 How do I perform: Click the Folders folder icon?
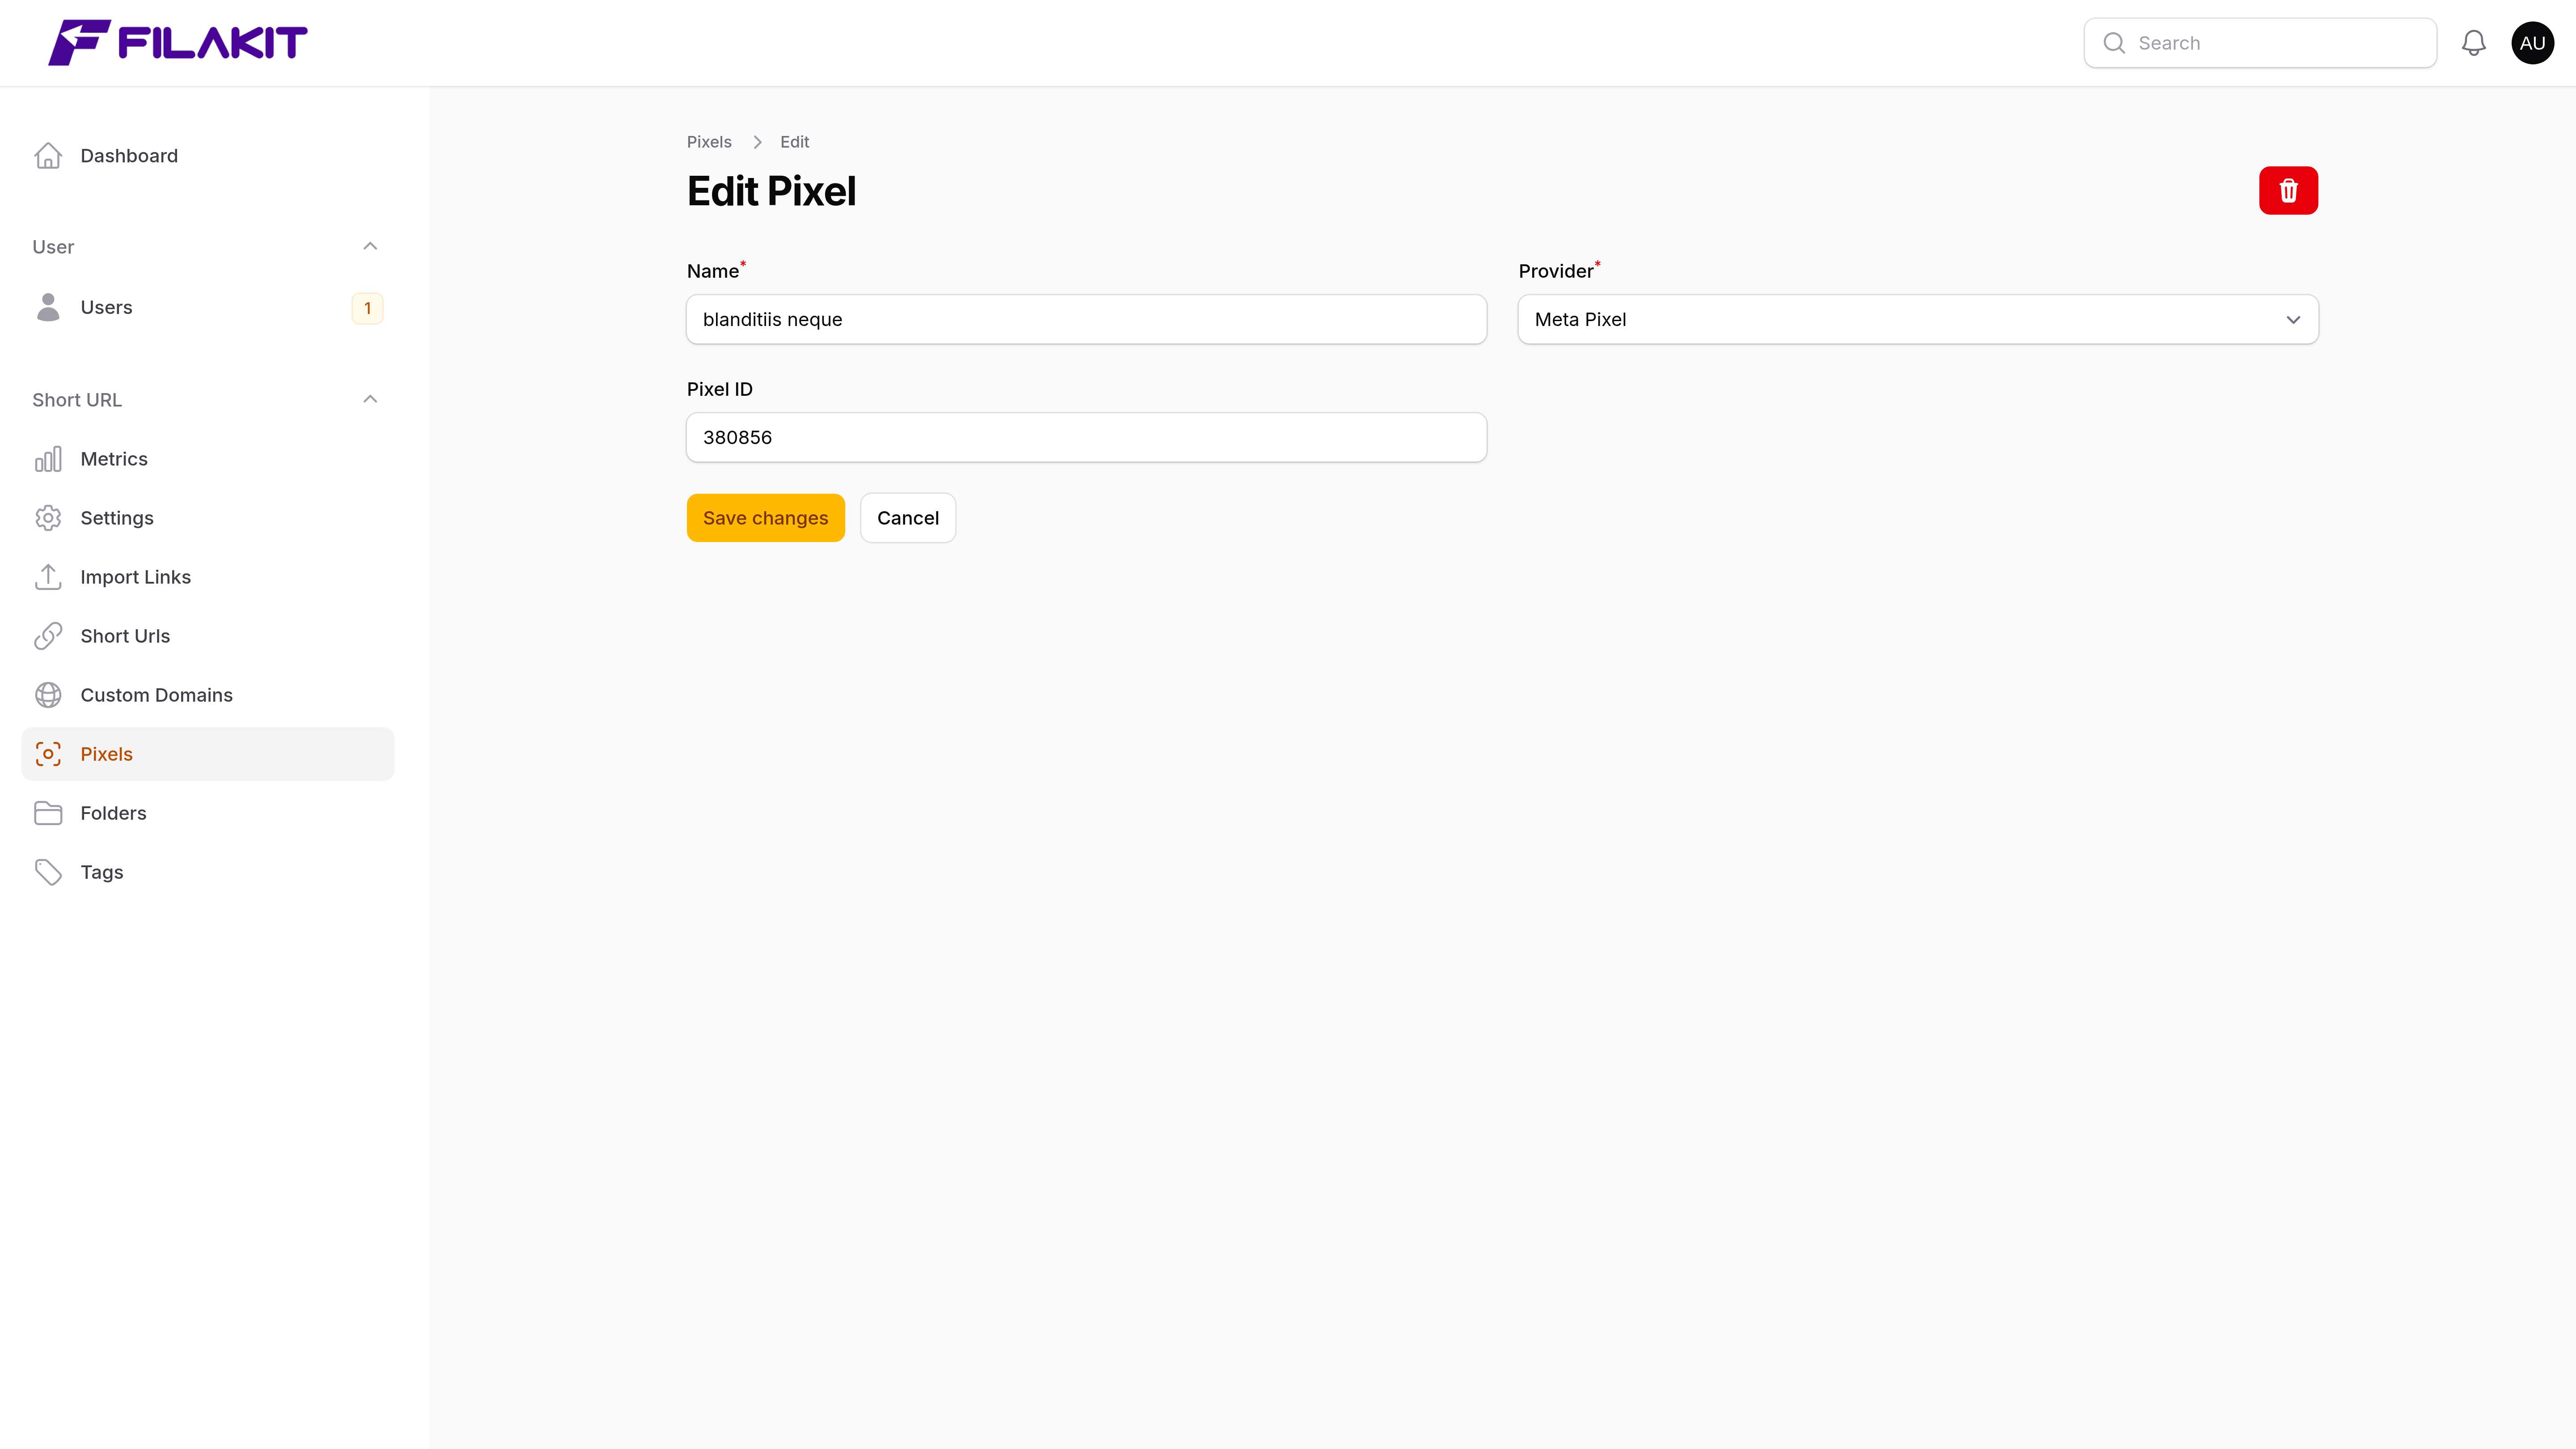click(48, 813)
